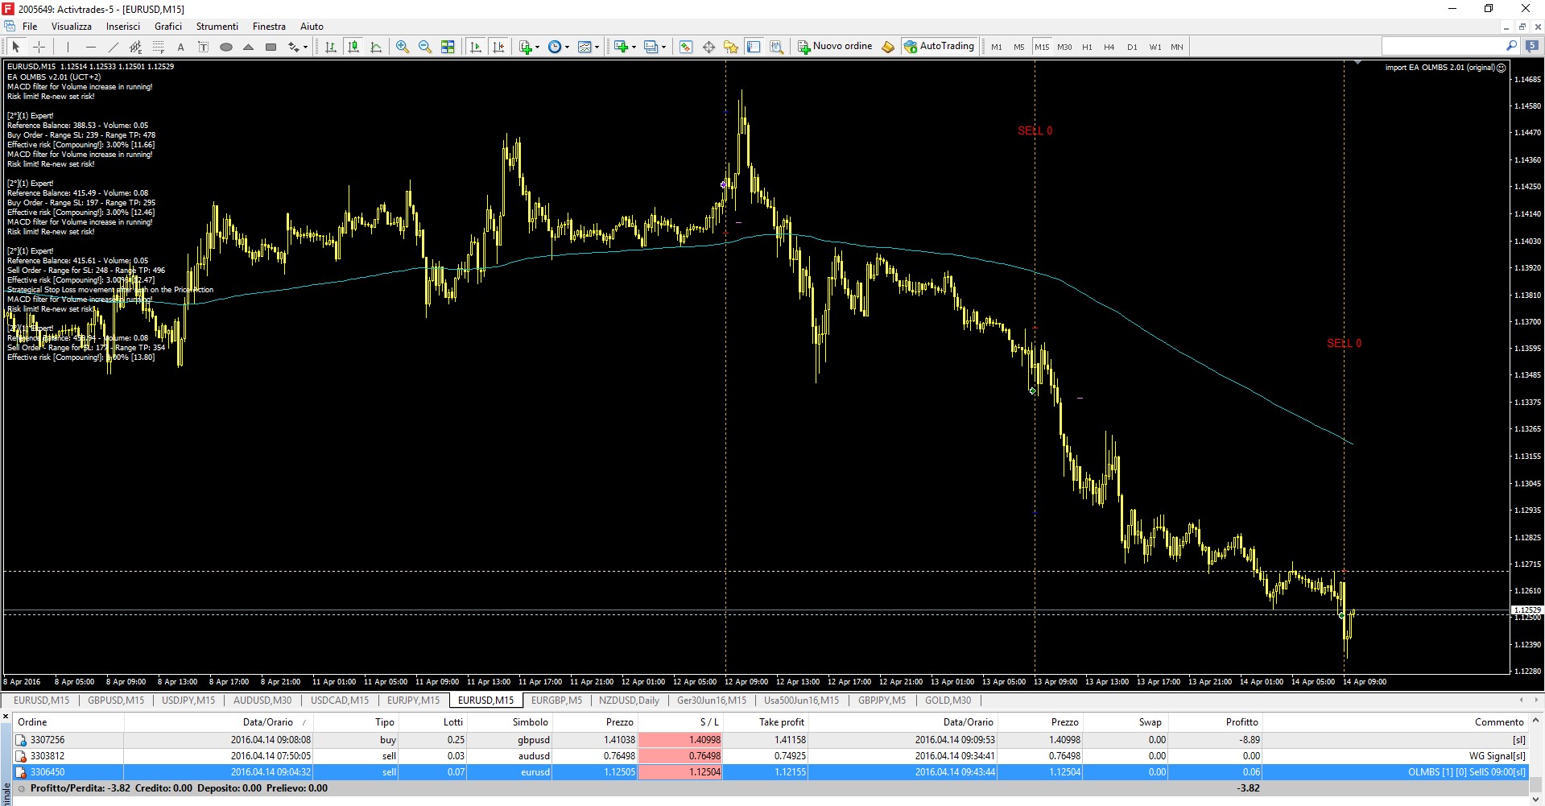Set timeframe to H4

click(1109, 47)
